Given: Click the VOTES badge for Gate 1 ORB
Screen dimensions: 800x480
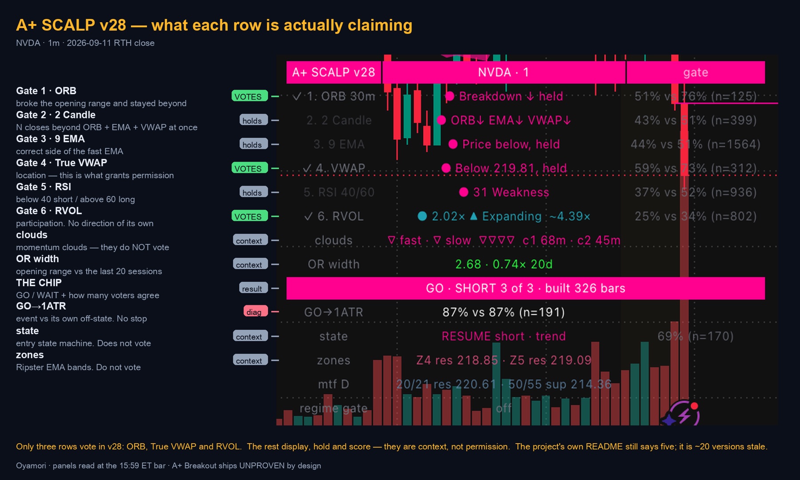Looking at the screenshot, I should coord(249,96).
